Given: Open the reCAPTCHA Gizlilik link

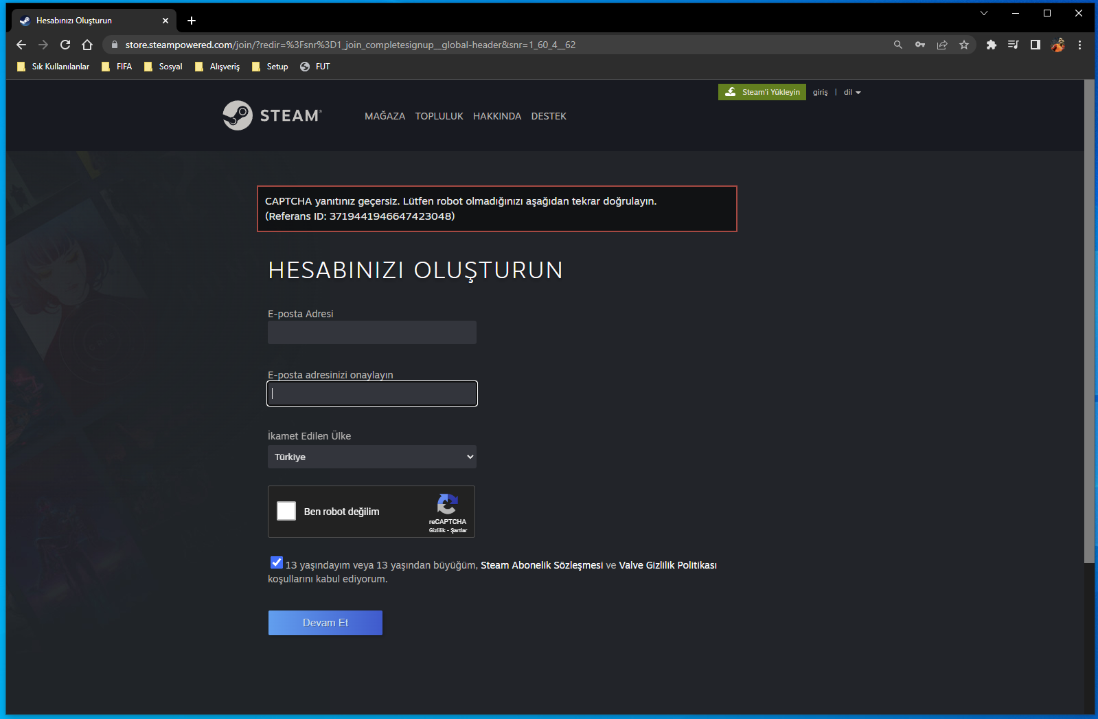Looking at the screenshot, I should (437, 530).
